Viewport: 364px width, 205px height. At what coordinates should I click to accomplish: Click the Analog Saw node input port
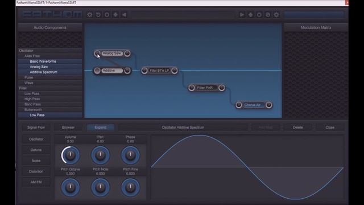pyautogui.click(x=97, y=53)
